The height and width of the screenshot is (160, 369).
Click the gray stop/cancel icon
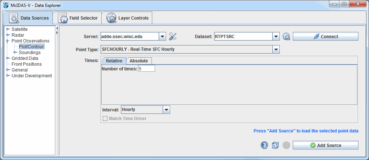[286, 145]
